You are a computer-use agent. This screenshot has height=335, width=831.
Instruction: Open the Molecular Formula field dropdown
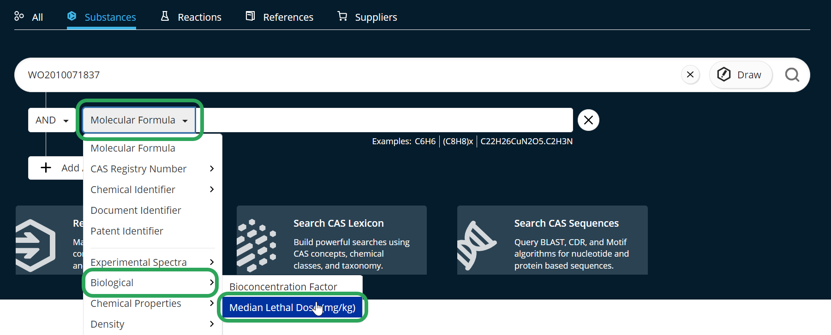click(139, 120)
